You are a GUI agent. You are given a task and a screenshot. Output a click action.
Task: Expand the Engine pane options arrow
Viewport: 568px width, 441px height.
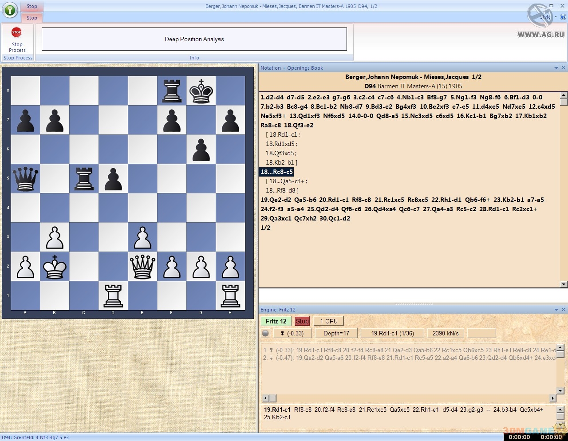556,310
